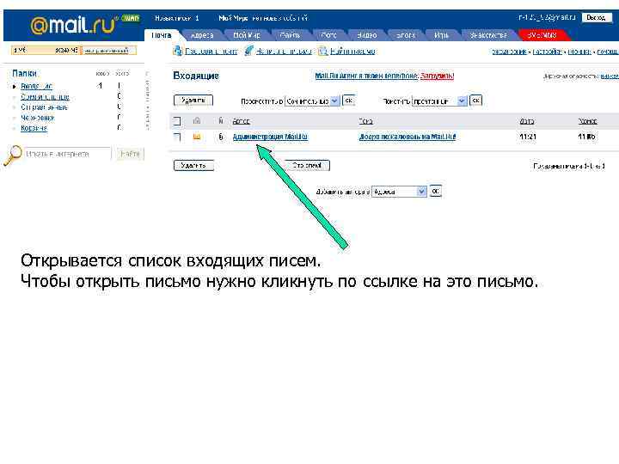Viewport: 619px width, 464px height.
Task: Click the Это спам button
Action: click(307, 165)
